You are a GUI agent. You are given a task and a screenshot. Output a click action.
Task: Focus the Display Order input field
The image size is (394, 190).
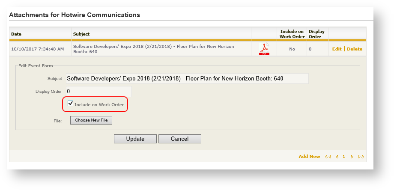coord(98,92)
